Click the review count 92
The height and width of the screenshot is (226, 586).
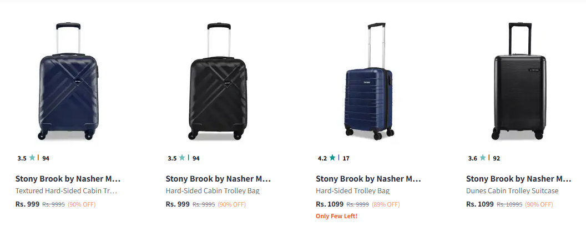tap(496, 158)
